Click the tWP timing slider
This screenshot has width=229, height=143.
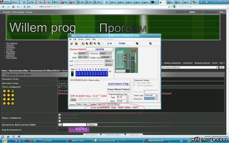point(89,61)
